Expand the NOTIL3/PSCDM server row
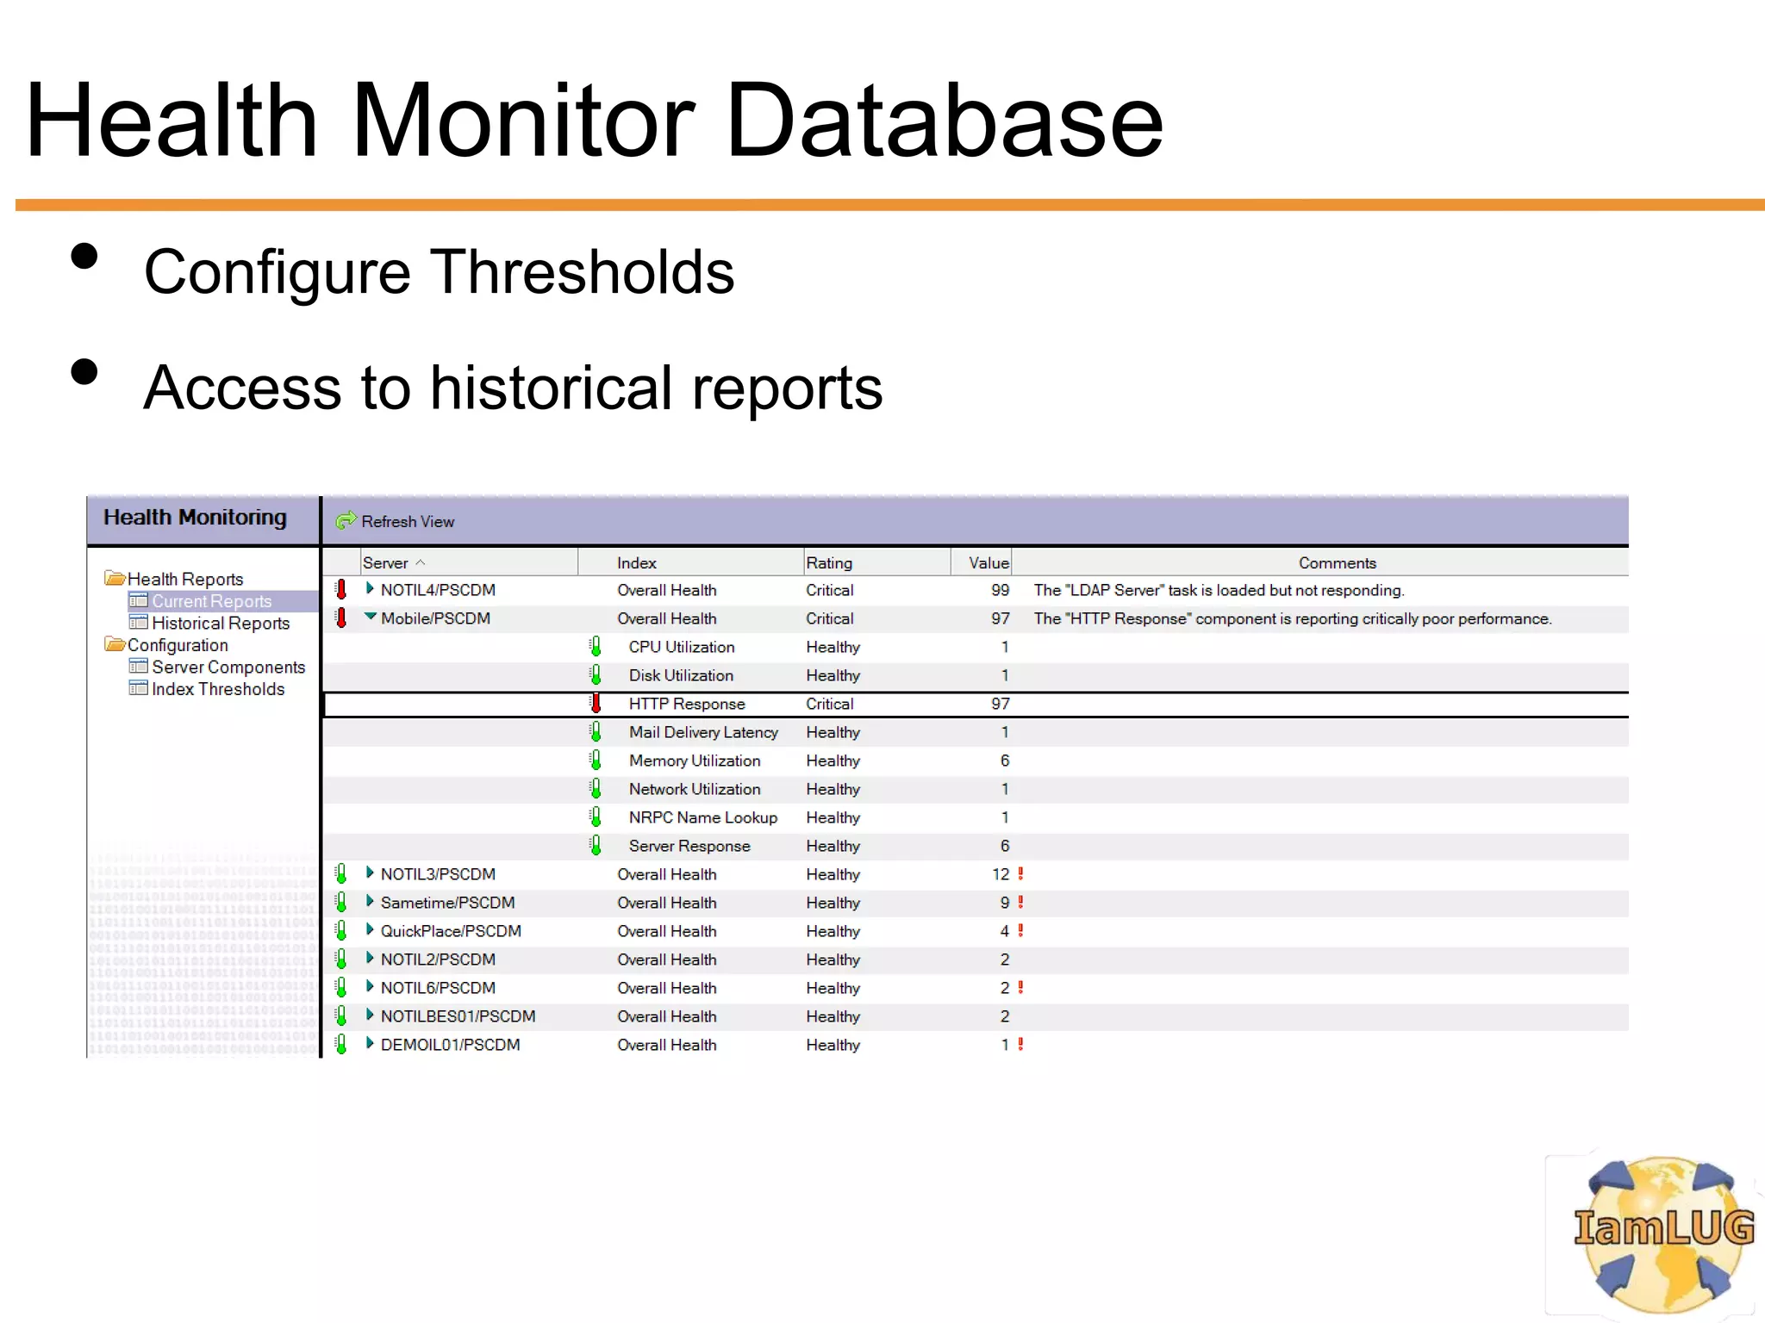 pos(370,873)
